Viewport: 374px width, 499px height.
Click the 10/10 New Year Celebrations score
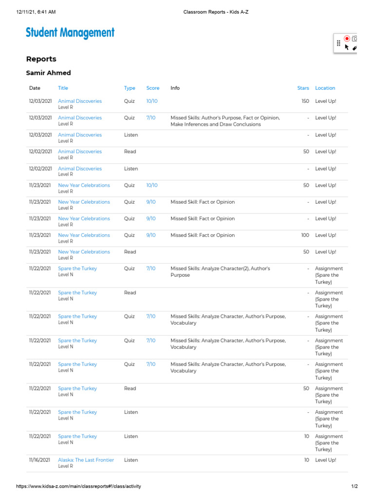click(x=152, y=185)
